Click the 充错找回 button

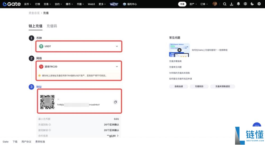pyautogui.click(x=199, y=87)
